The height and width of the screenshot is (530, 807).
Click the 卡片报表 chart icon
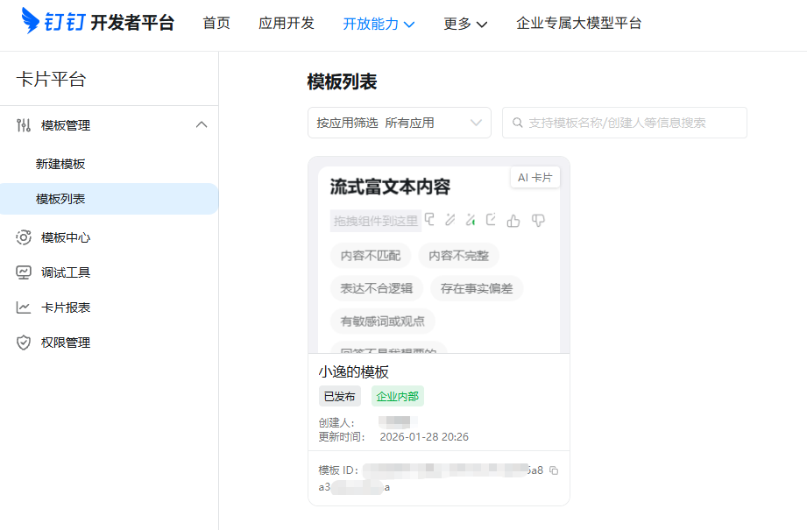tap(24, 307)
